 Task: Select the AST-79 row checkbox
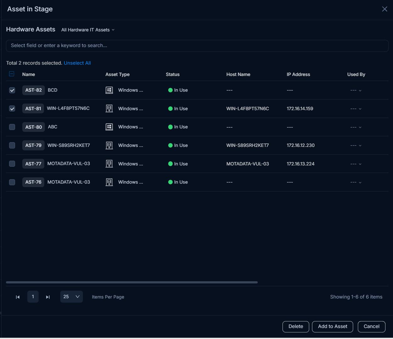[x=12, y=145]
